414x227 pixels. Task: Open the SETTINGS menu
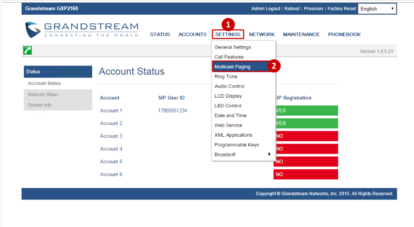click(x=228, y=34)
